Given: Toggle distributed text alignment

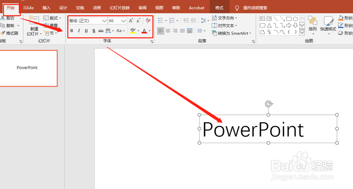Looking at the screenshot, I should point(190,31).
